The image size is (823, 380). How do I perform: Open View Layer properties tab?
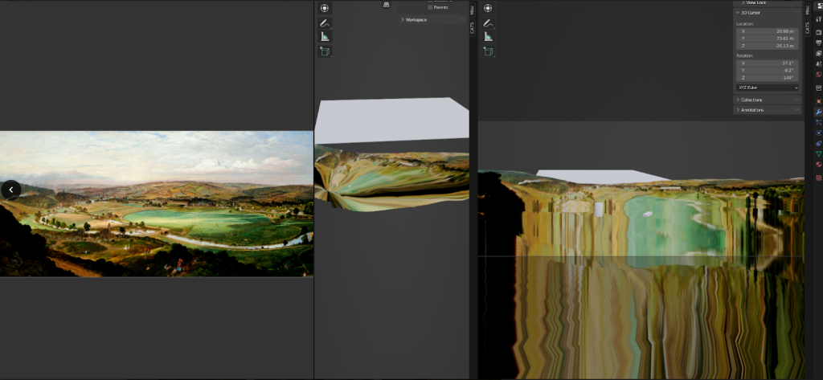[818, 54]
